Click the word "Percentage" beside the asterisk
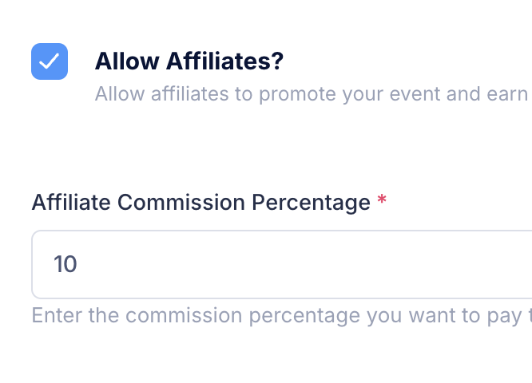 311,203
